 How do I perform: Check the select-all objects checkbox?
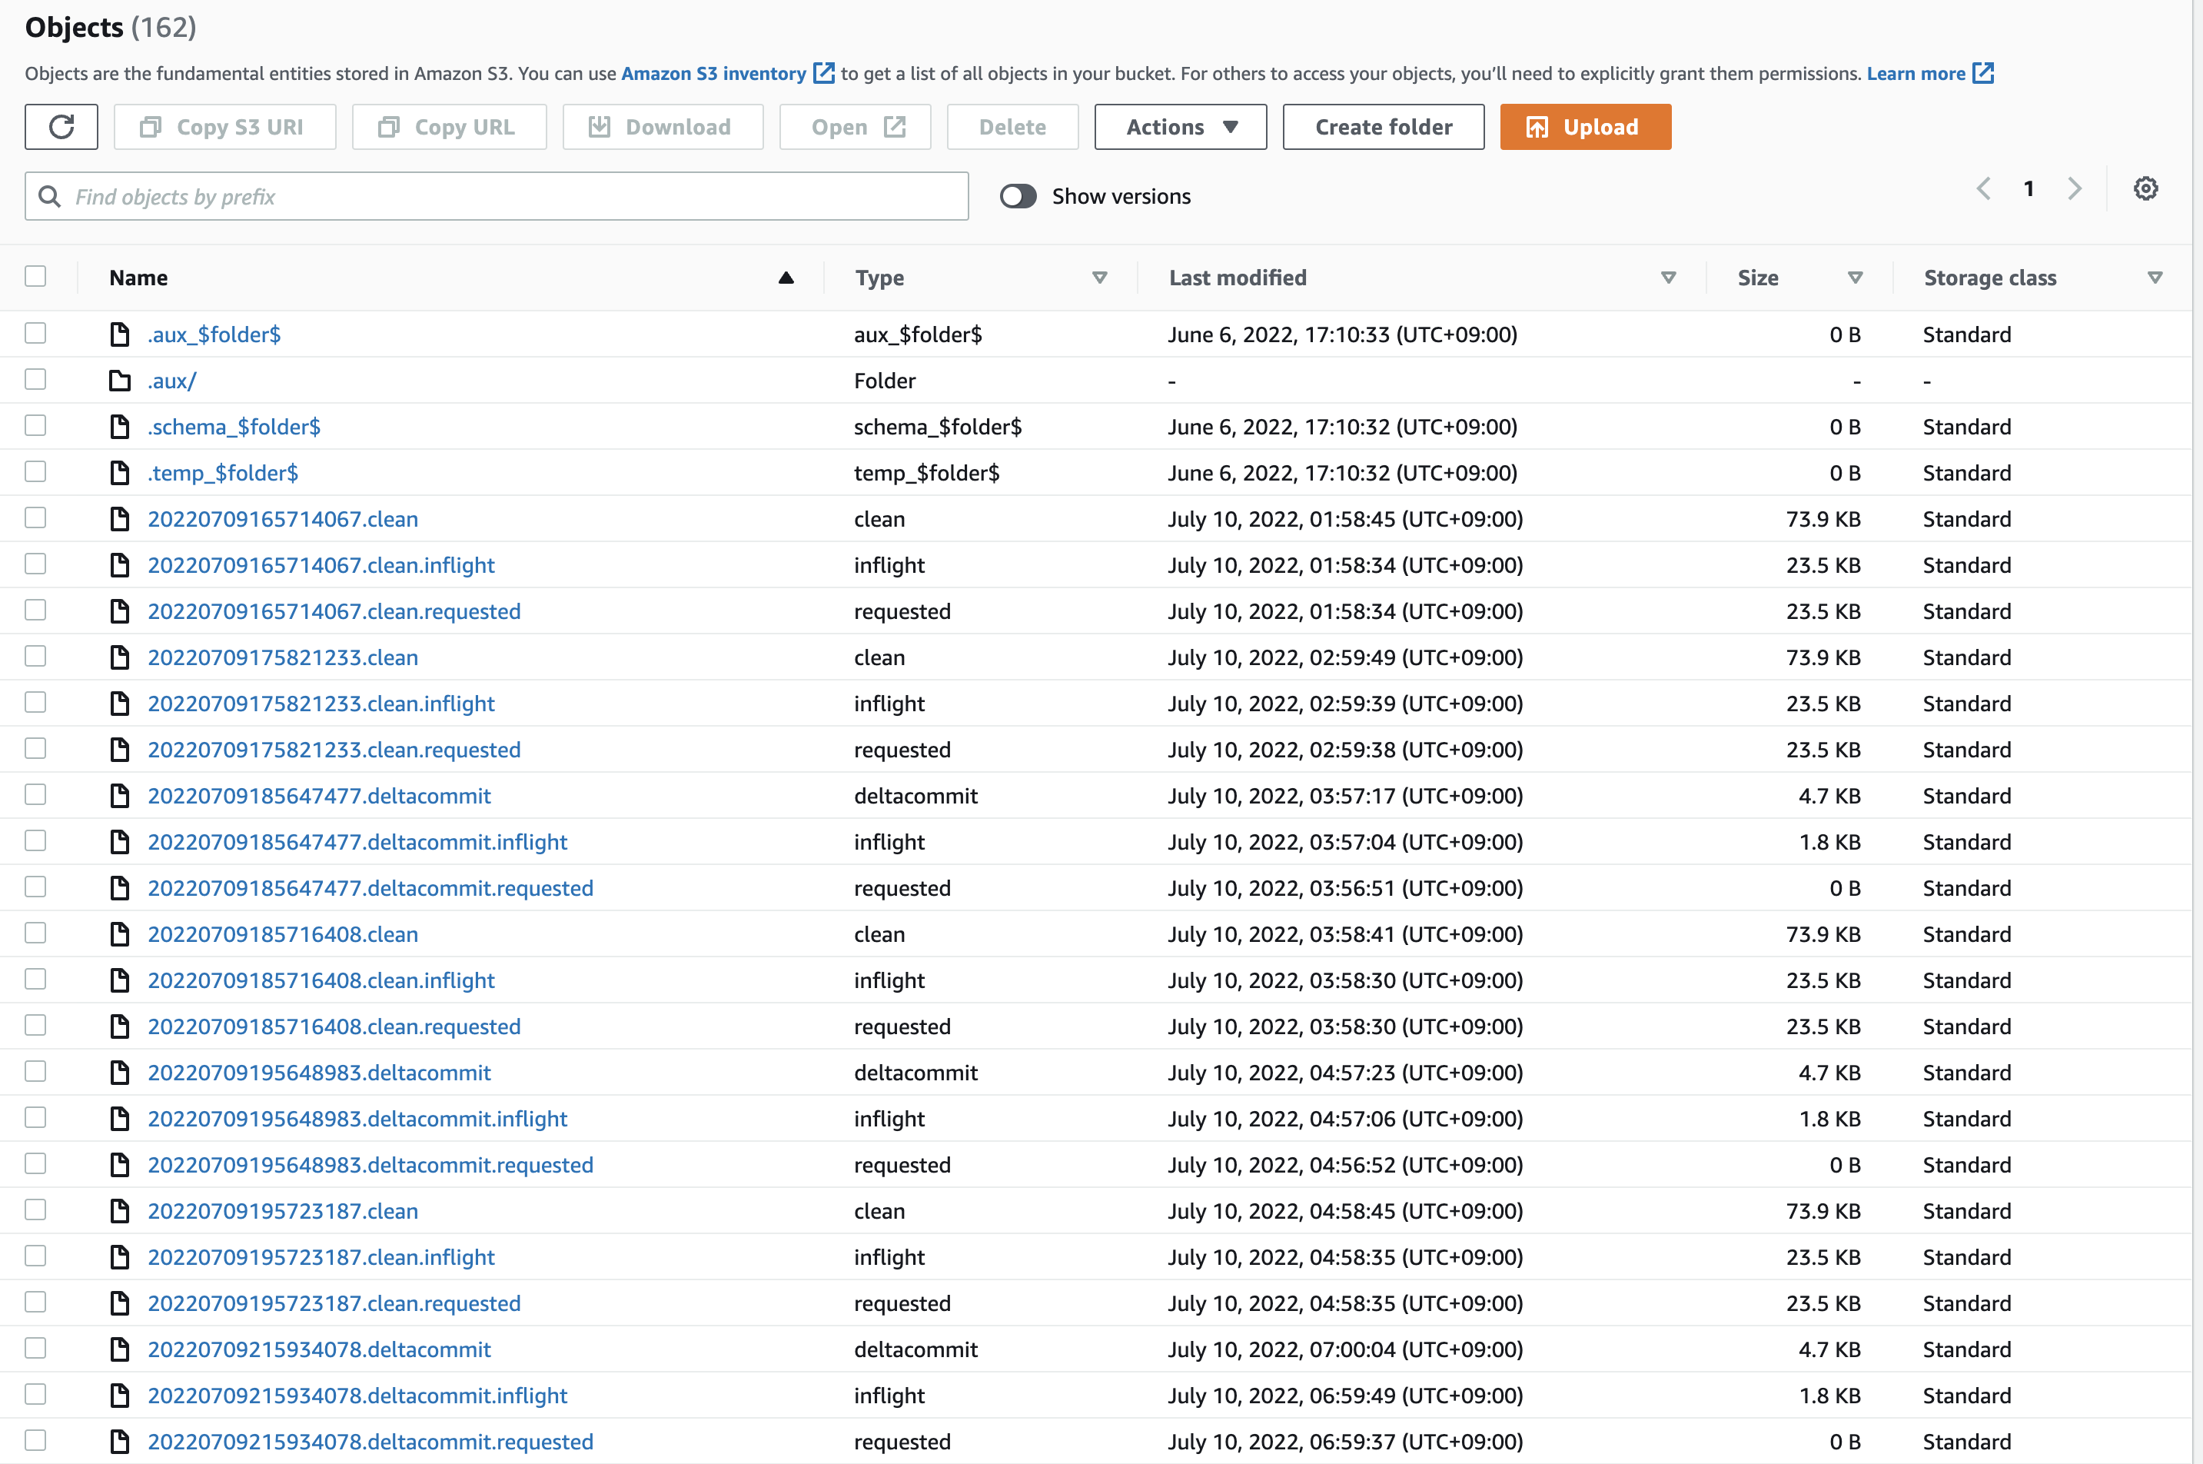pyautogui.click(x=35, y=276)
